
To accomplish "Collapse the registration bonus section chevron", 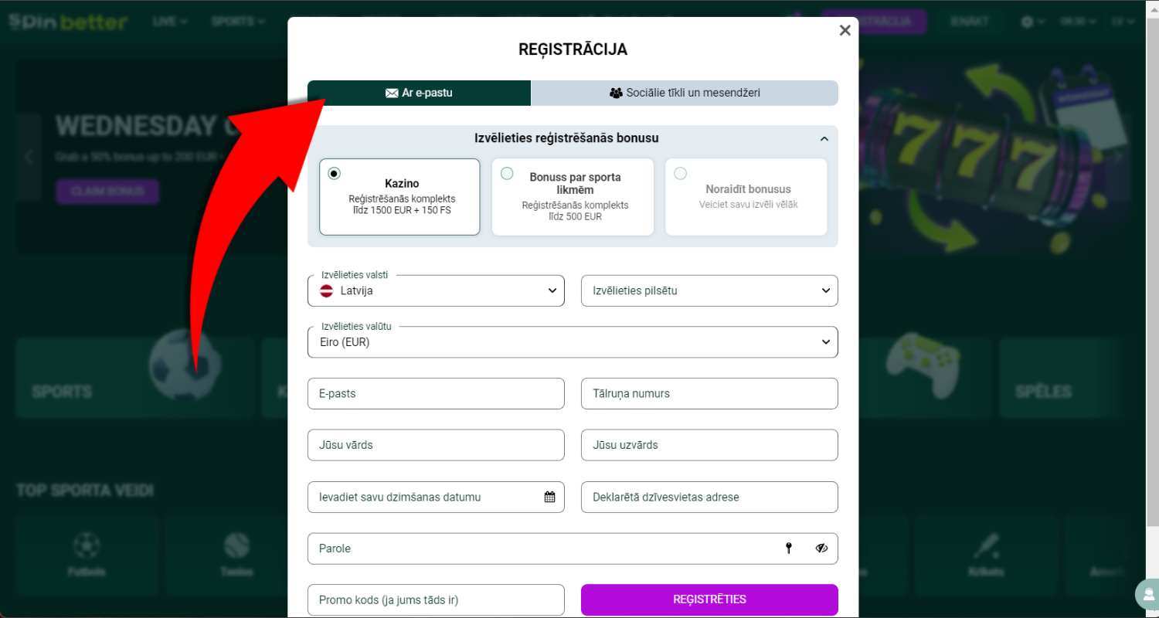I will click(x=824, y=139).
